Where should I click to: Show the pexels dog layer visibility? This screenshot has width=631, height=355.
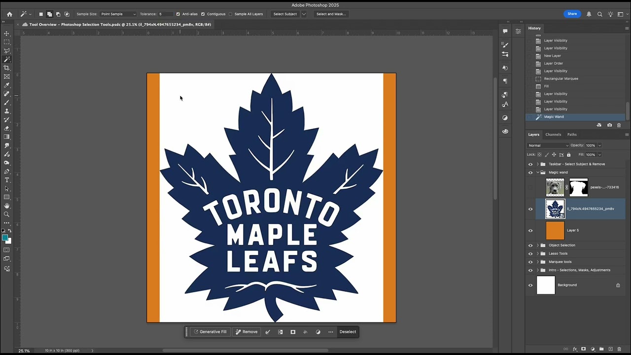[x=530, y=187]
